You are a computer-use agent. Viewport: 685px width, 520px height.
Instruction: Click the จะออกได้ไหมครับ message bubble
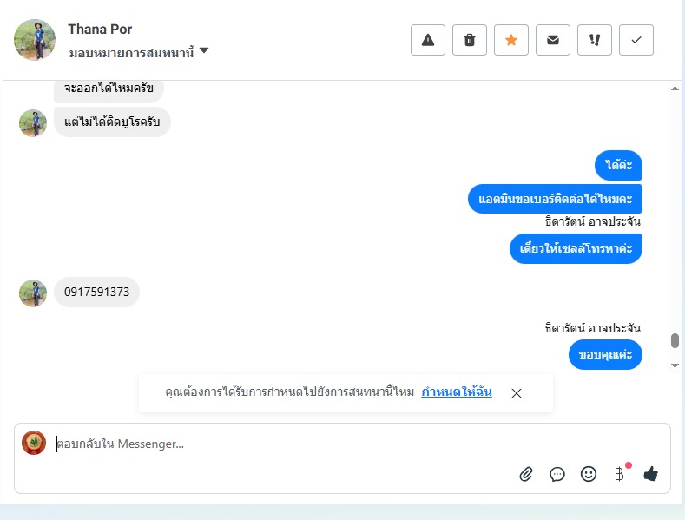pos(109,89)
